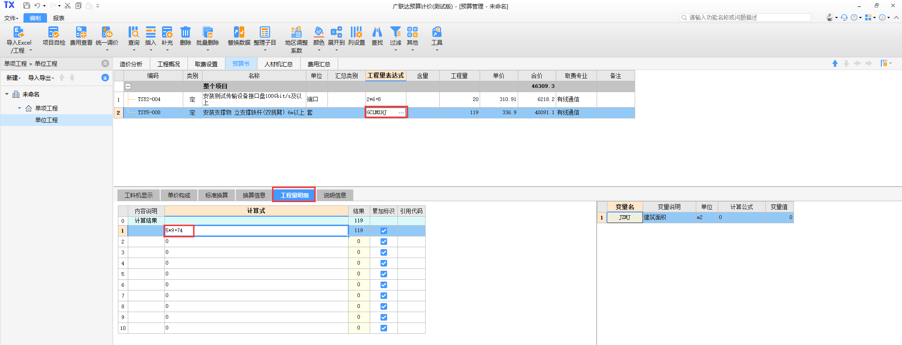Viewport: 902px width, 345px height.
Task: Run the 项目自检 self-check tool
Action: [54, 33]
